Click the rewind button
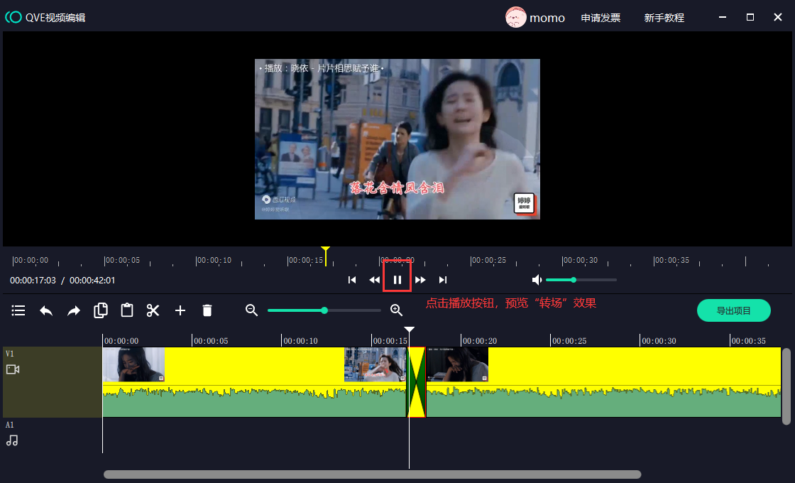The image size is (795, 483). click(374, 280)
